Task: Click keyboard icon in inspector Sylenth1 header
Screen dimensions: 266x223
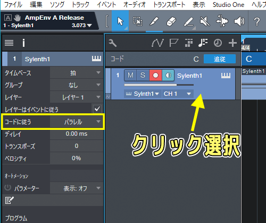Action: click(x=96, y=59)
